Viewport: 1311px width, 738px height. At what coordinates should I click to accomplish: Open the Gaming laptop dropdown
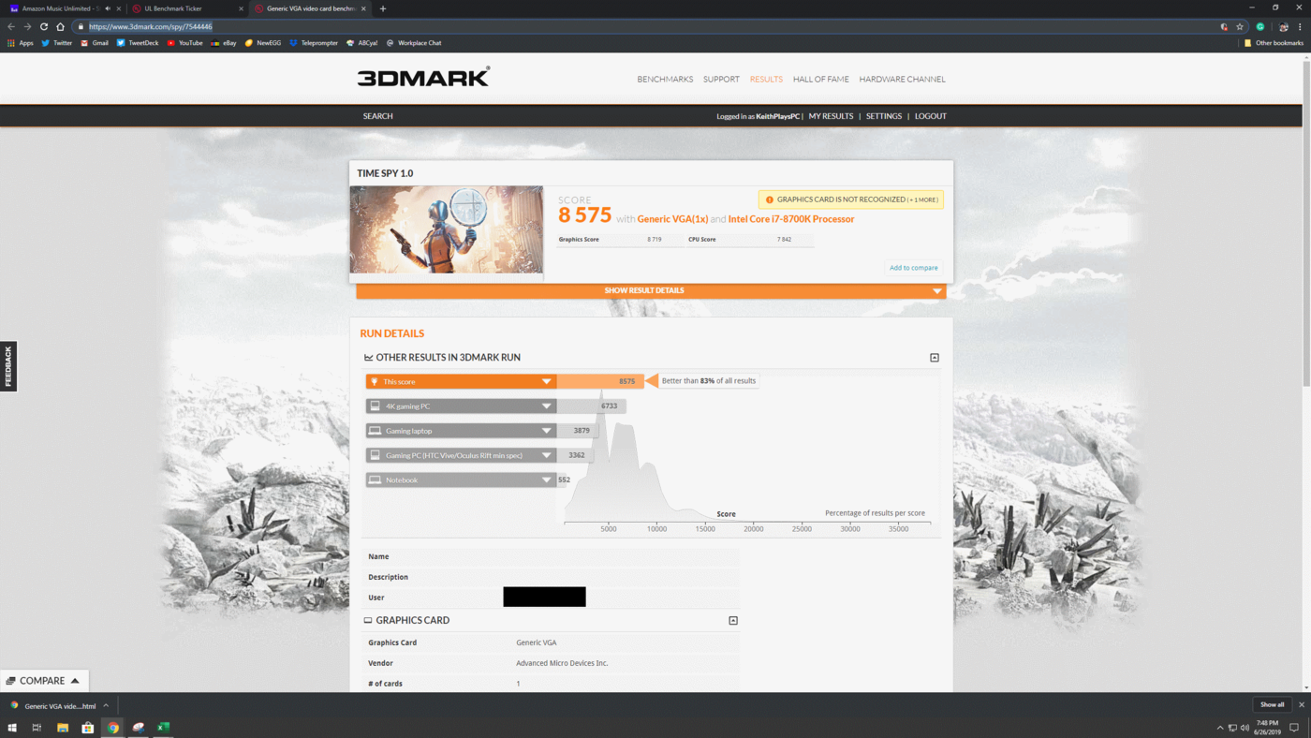tap(546, 431)
